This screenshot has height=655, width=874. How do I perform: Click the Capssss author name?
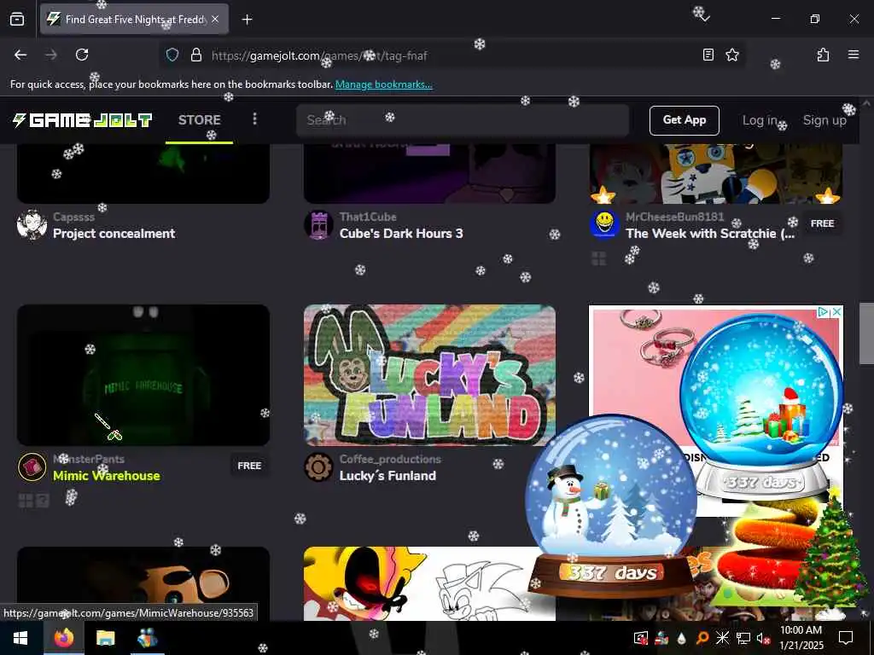(73, 217)
